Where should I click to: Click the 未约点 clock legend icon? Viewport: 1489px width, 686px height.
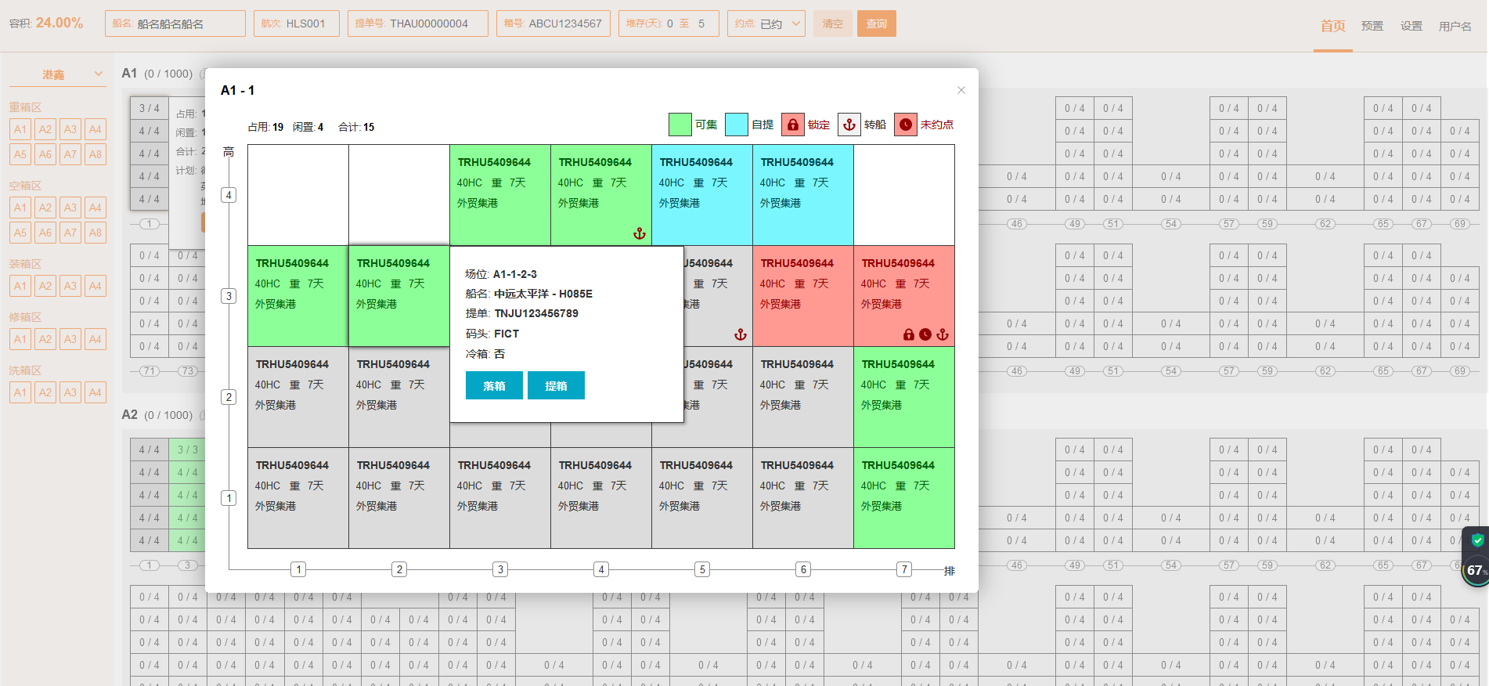pyautogui.click(x=906, y=125)
